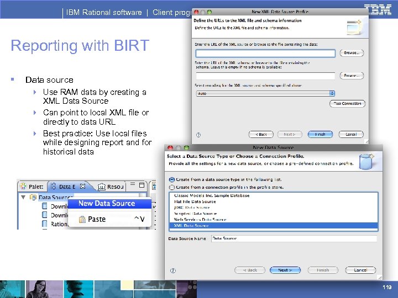
Task: Click Finish in New Data Source dialog
Action: (x=323, y=270)
